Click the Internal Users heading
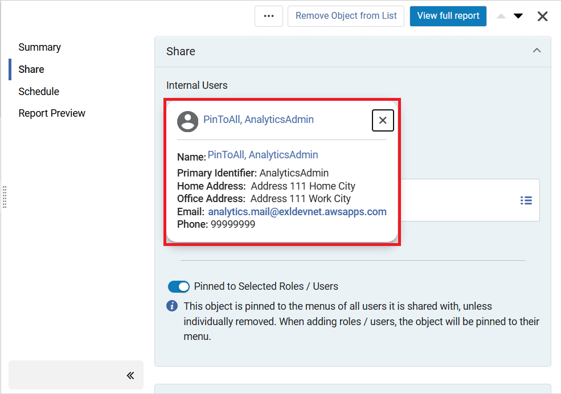The height and width of the screenshot is (394, 561). (197, 85)
